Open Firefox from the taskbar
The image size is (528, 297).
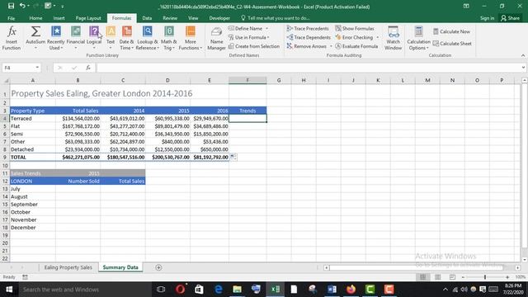(351, 290)
